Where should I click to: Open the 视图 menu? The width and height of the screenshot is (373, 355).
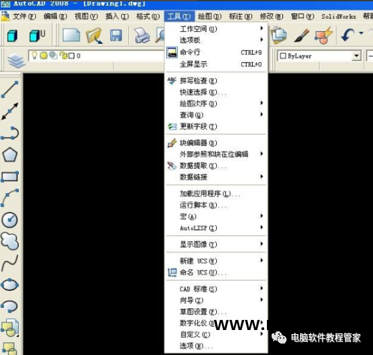pyautogui.click(x=86, y=16)
